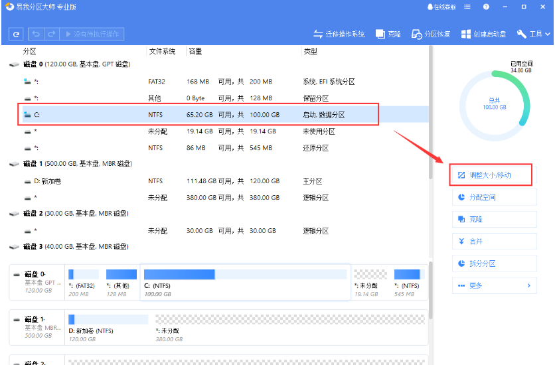Open 迁移操作系统 (Migrate OS) tool
Image resolution: width=555 pixels, height=365 pixels.
pyautogui.click(x=339, y=34)
